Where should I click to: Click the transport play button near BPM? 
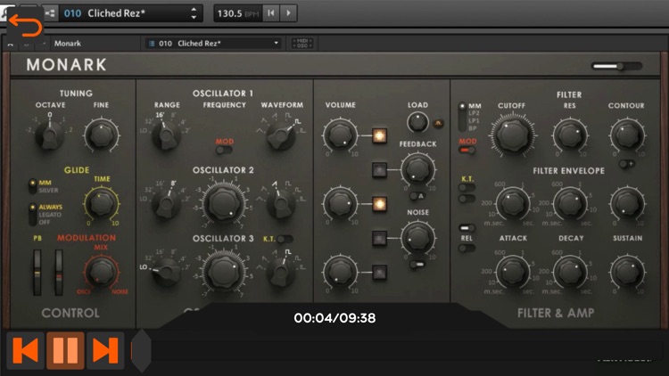(288, 13)
